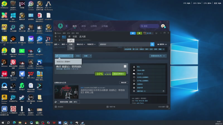Switch to the Steam Community tab

click(75, 37)
